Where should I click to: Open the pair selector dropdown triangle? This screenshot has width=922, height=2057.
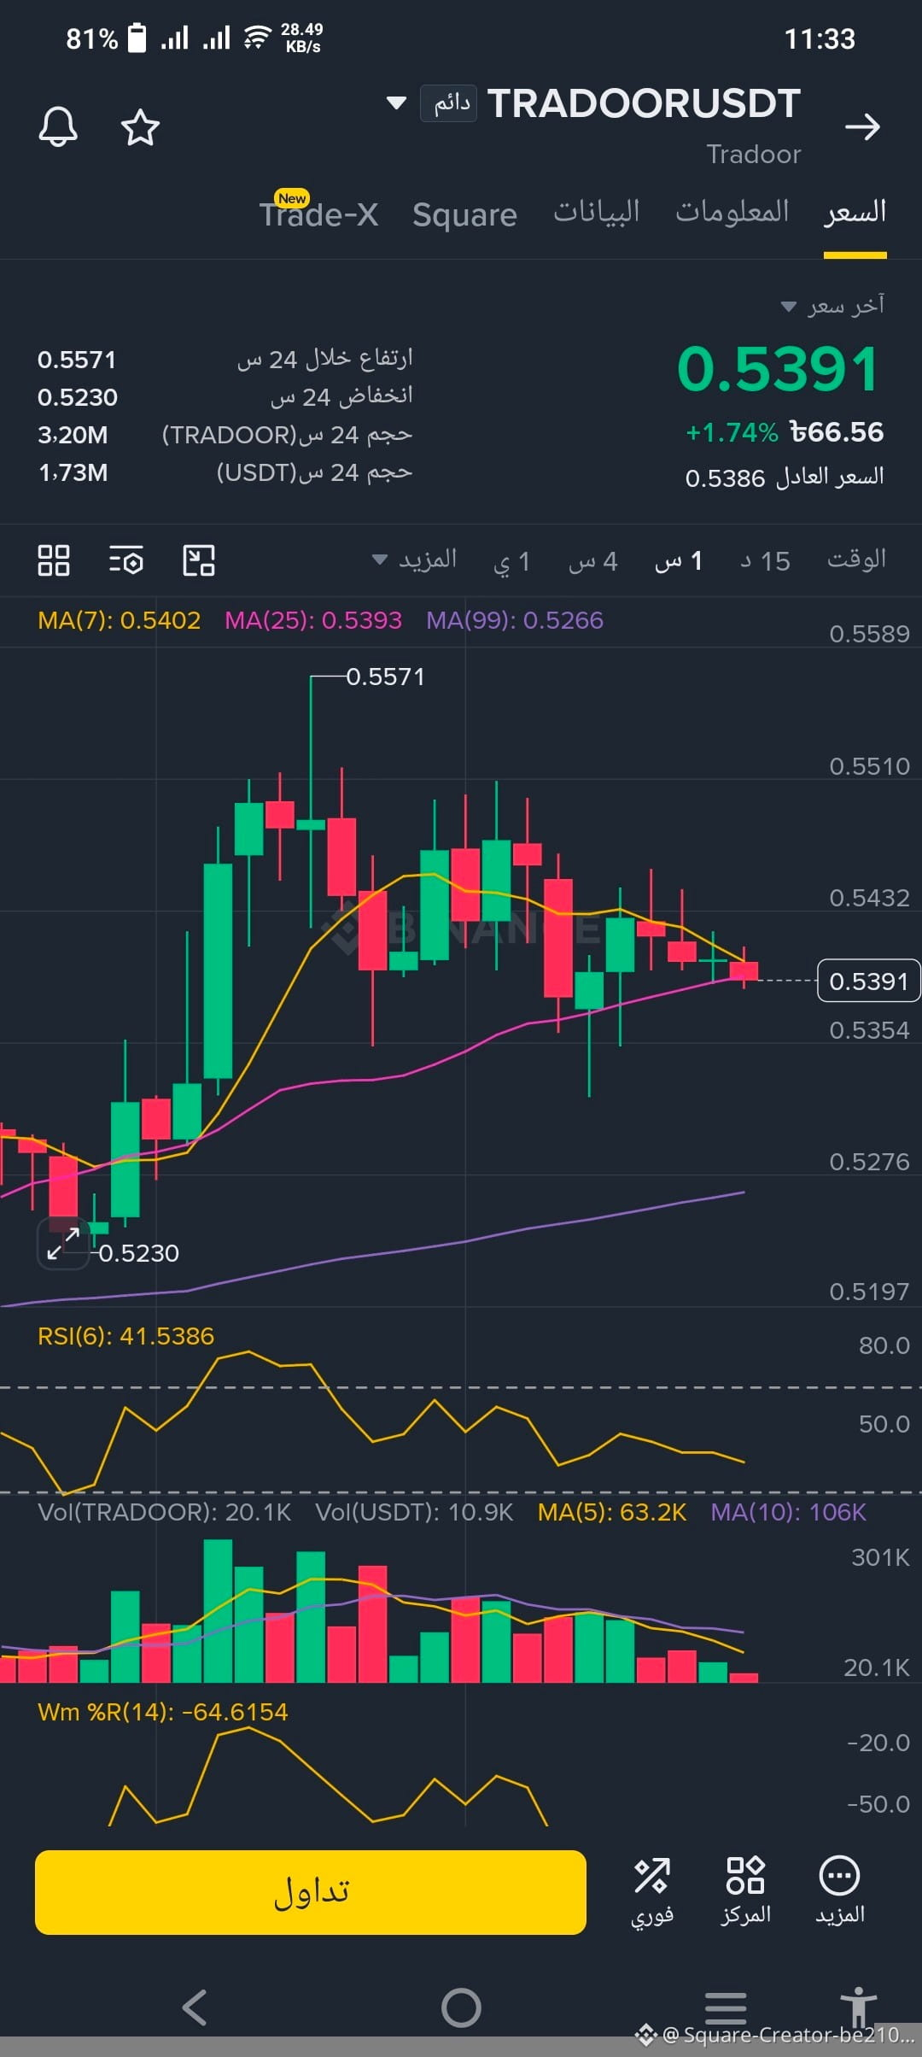(396, 103)
